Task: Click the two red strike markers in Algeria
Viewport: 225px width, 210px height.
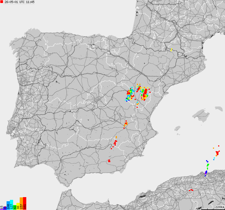Action: (x=191, y=190)
